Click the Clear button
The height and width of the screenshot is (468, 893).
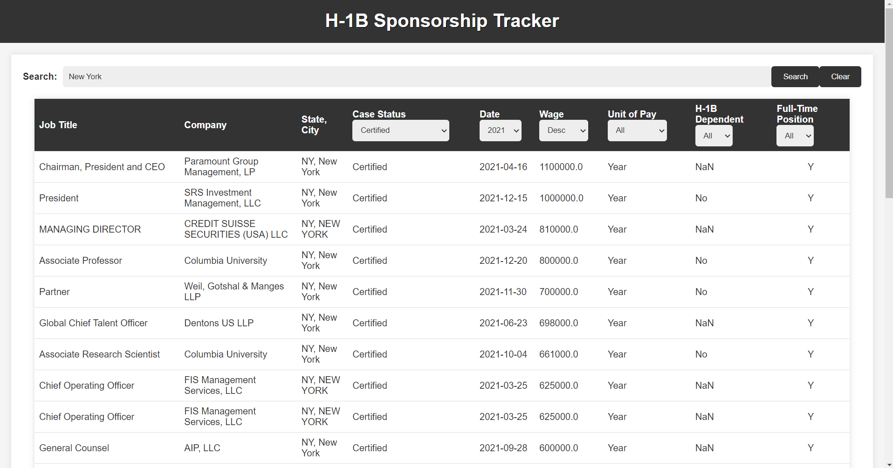pyautogui.click(x=840, y=76)
